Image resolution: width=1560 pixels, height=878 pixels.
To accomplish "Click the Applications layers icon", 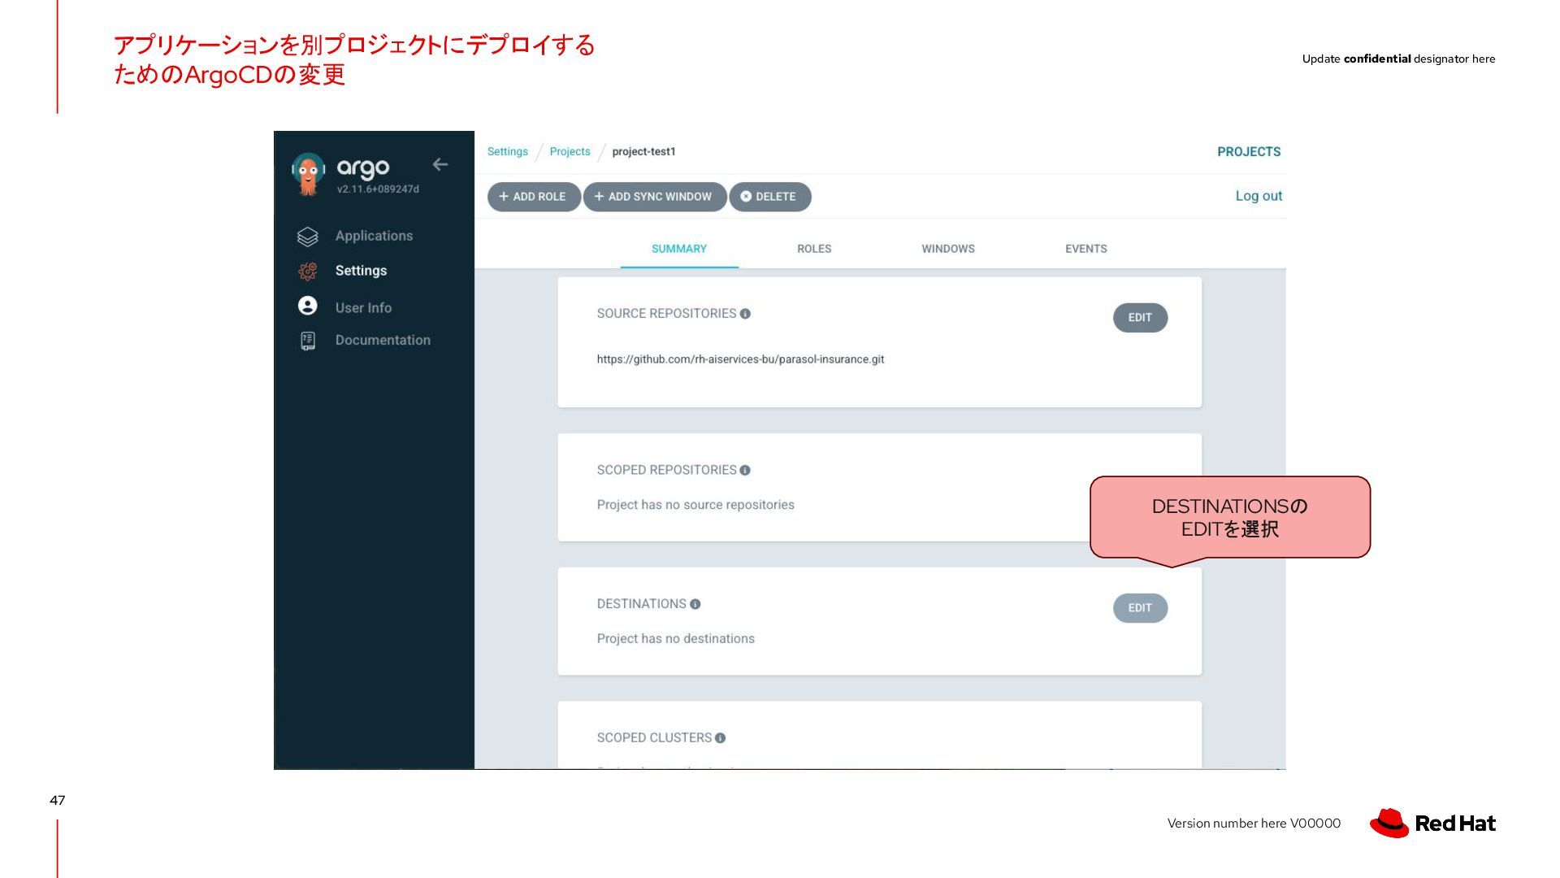I will coord(308,237).
